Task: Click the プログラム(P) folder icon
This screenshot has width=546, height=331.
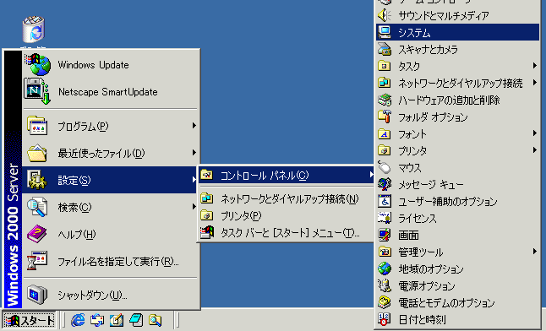Action: (x=37, y=126)
